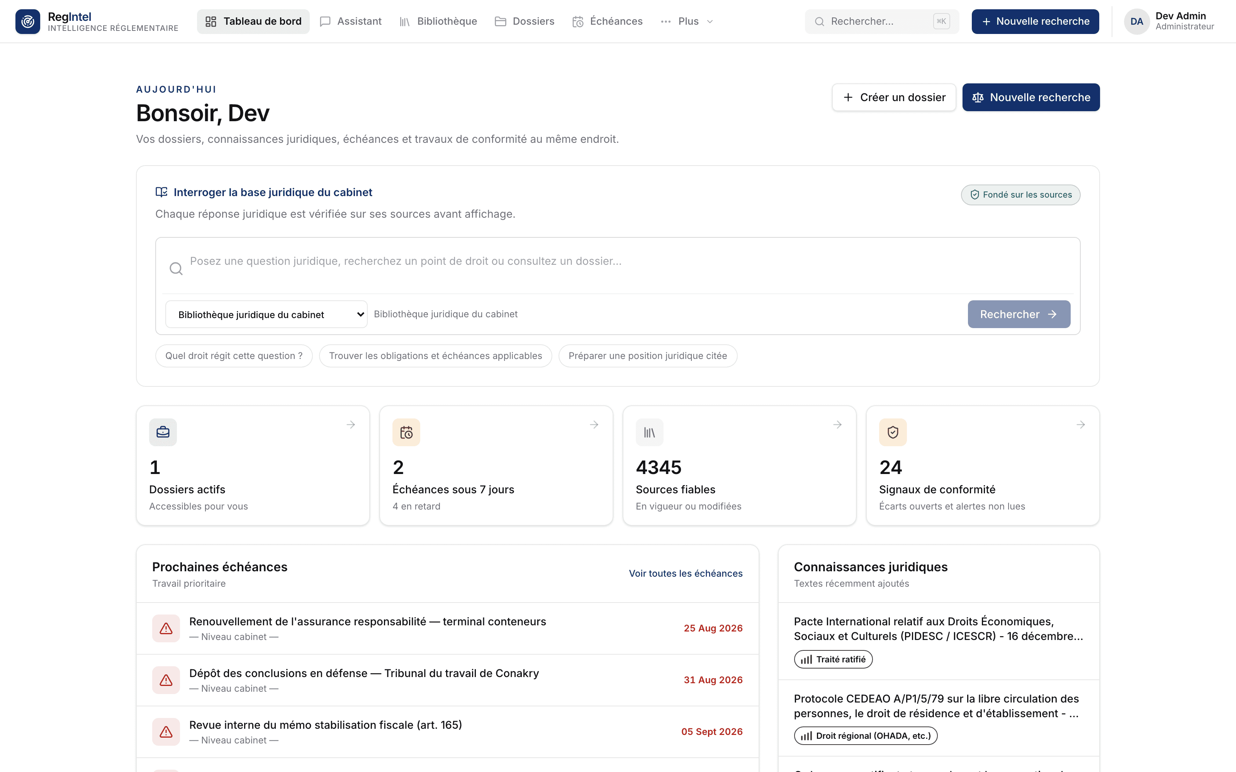Go to the Bibliothèque tab
Screen dimensions: 1236x772
[438, 22]
